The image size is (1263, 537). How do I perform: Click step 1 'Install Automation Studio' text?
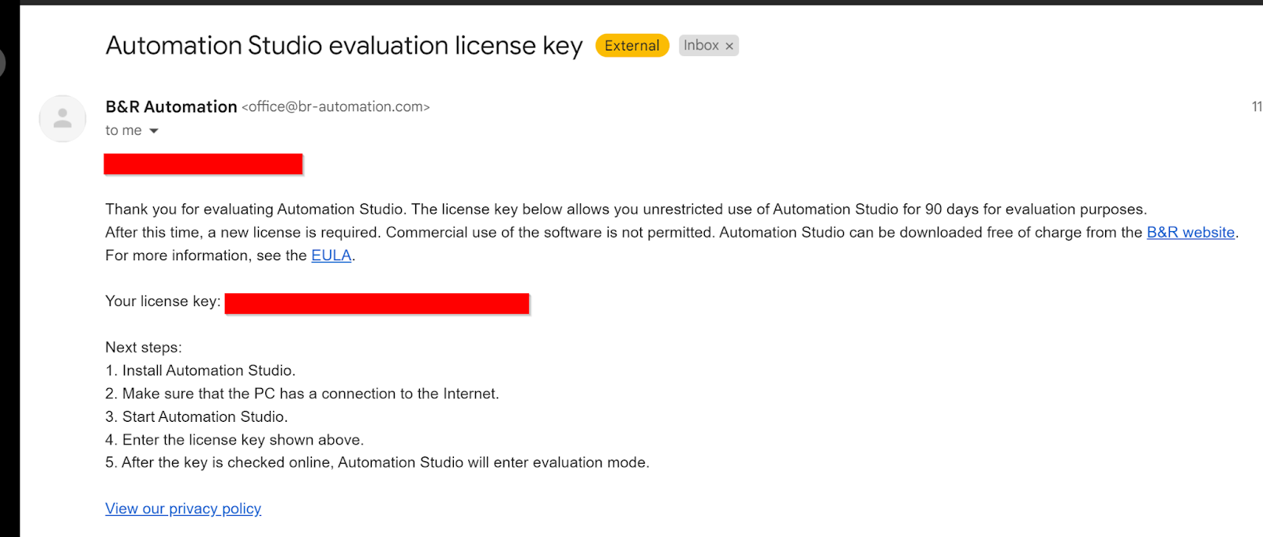(201, 371)
